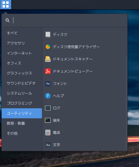Viewport: 139px width, 167px height.
Task: Launch ドキュメントビューアー red PDF icon
Action: (48, 71)
